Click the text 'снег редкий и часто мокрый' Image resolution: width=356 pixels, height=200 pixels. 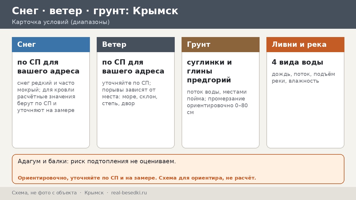coord(46,86)
